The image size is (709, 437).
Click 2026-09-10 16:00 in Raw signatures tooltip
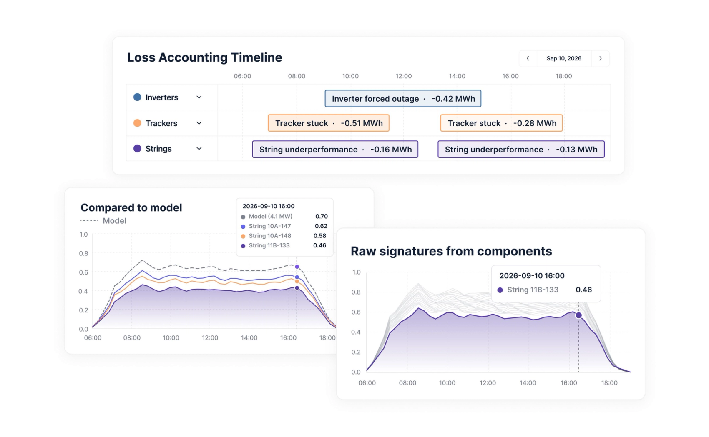(532, 276)
